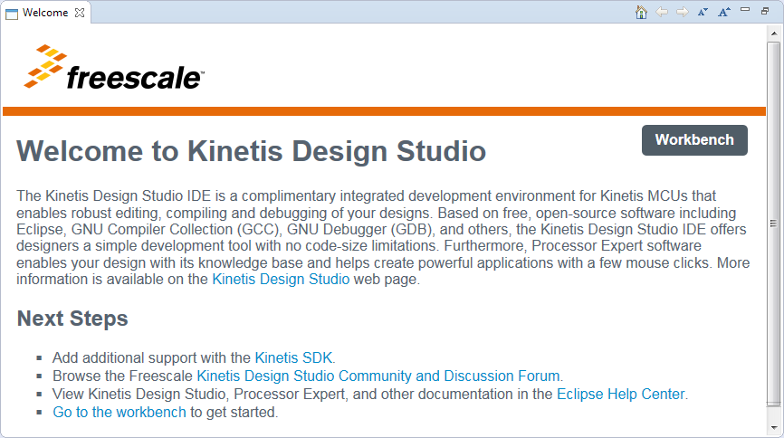Viewport: 784px width, 438px height.
Task: Close the Welcome tab
Action: click(x=80, y=13)
